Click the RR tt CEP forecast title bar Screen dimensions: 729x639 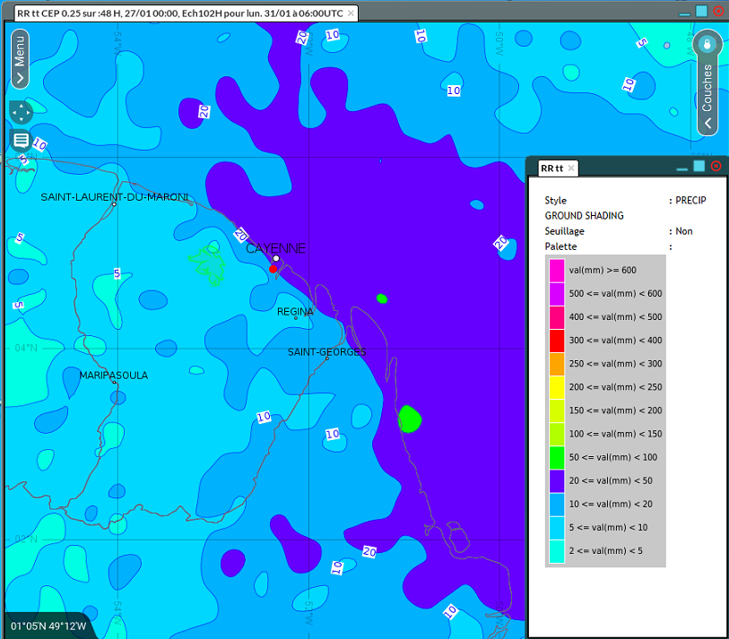pyautogui.click(x=179, y=13)
